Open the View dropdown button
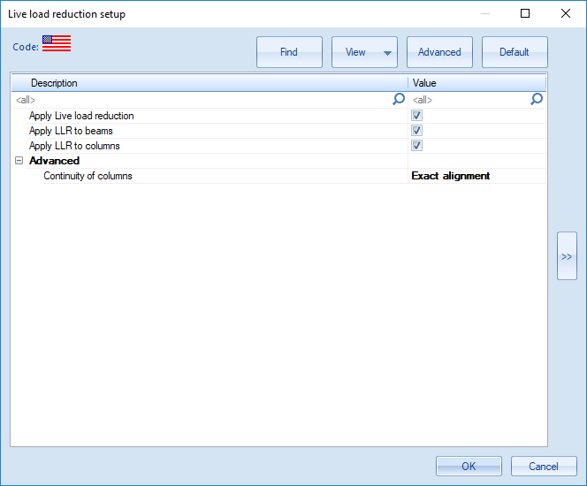The height and width of the screenshot is (486, 587). (364, 52)
